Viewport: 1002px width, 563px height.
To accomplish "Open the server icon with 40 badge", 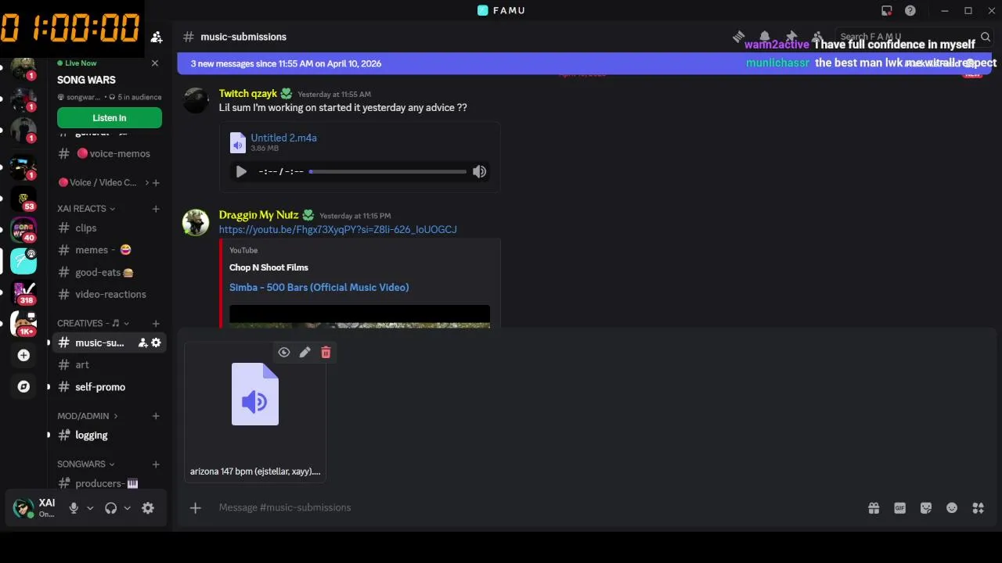I will (23, 230).
